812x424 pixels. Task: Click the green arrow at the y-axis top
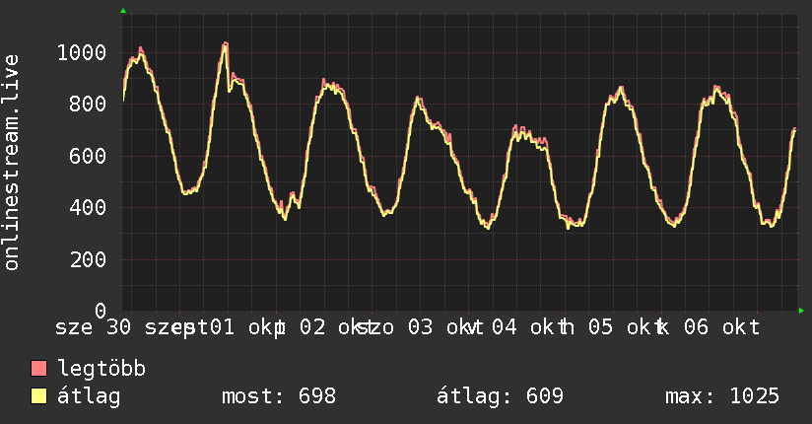pyautogui.click(x=123, y=11)
